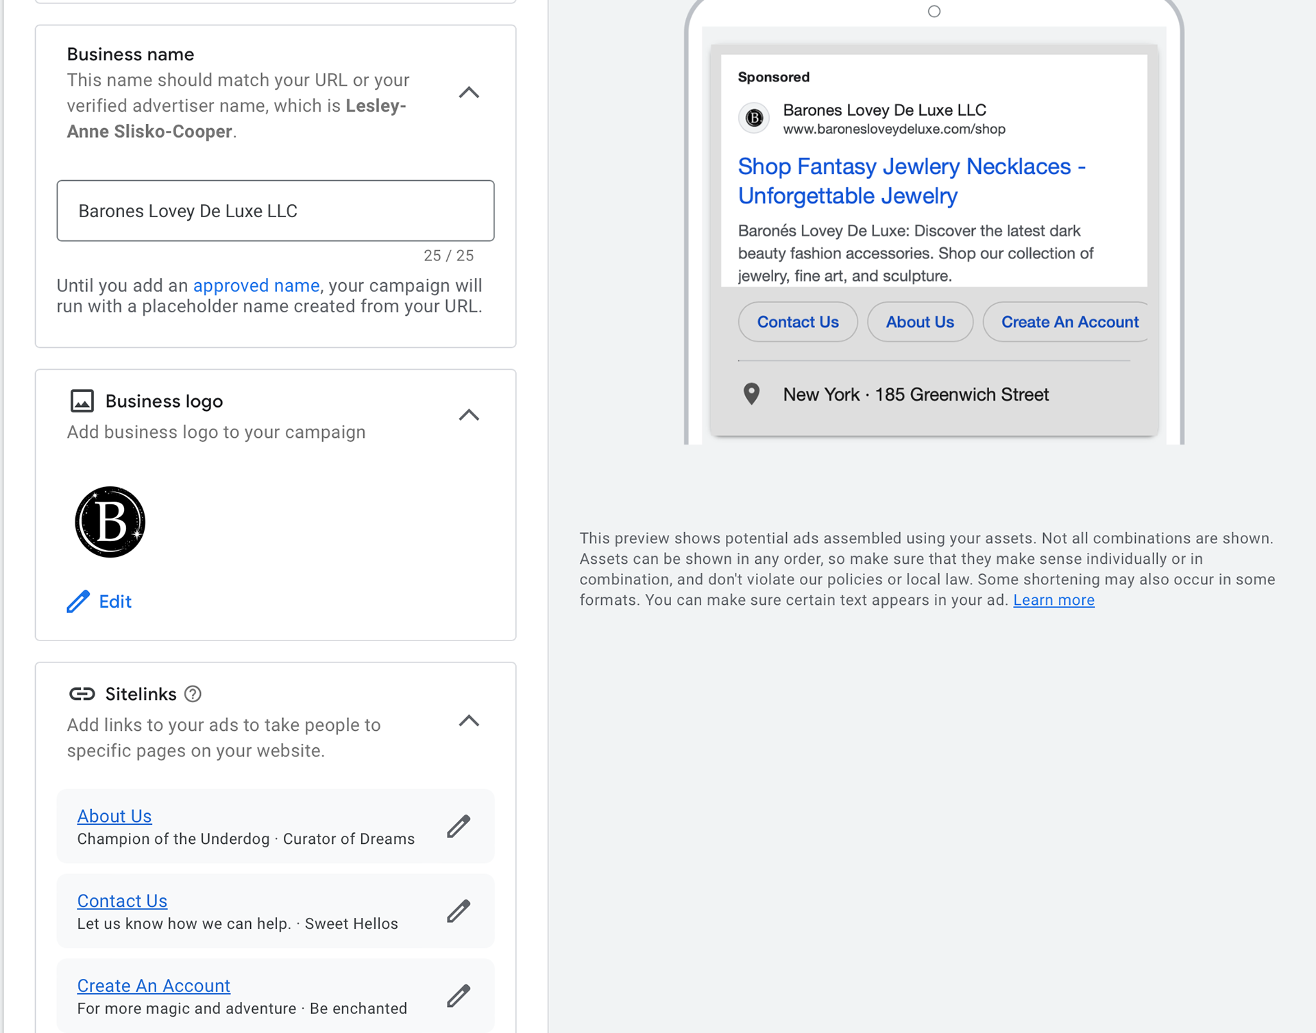The height and width of the screenshot is (1033, 1316).
Task: Click Contact Us chip in ad preview
Action: (x=797, y=322)
